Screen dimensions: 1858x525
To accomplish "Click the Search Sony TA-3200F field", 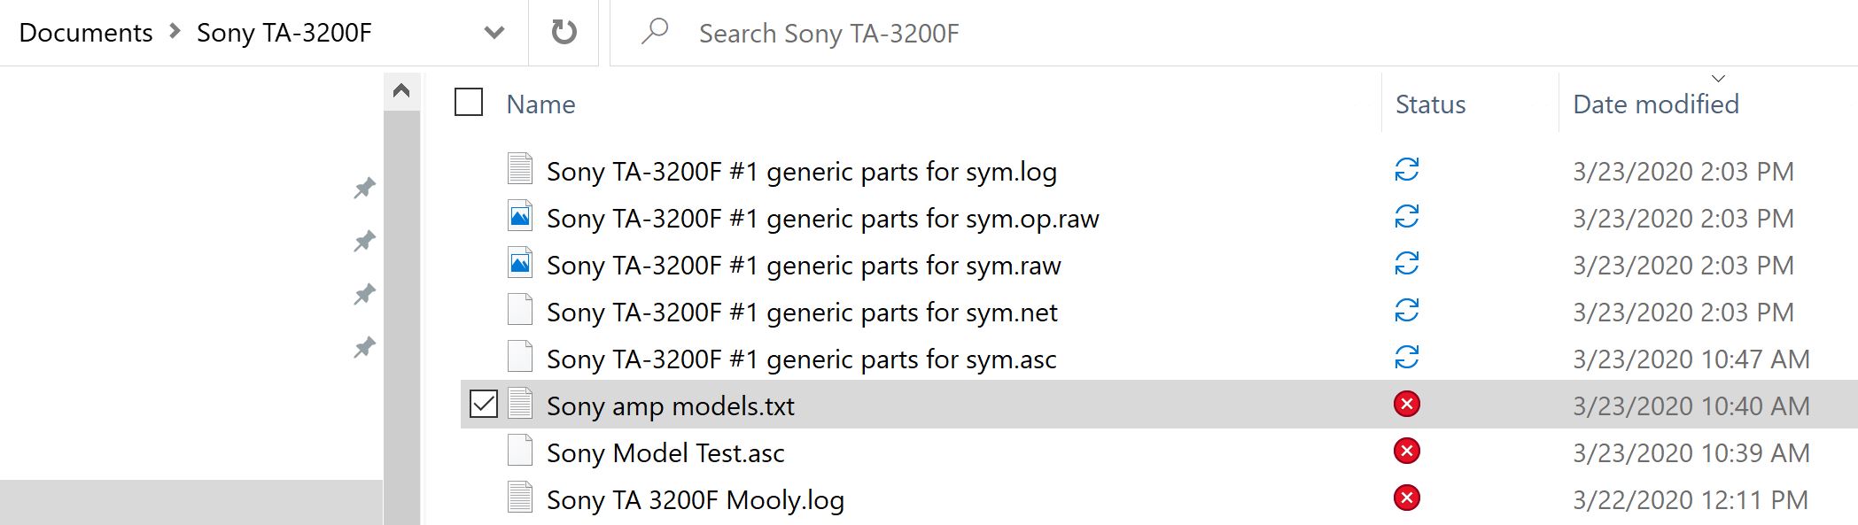I will pyautogui.click(x=1233, y=34).
